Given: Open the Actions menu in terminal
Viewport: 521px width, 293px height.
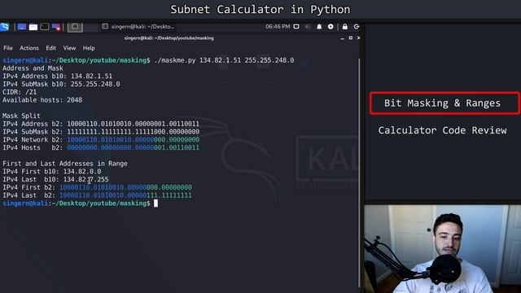Looking at the screenshot, I should coord(29,48).
